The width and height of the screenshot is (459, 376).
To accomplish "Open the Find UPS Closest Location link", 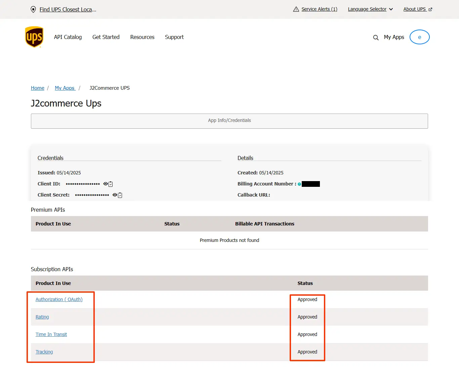I will point(68,9).
